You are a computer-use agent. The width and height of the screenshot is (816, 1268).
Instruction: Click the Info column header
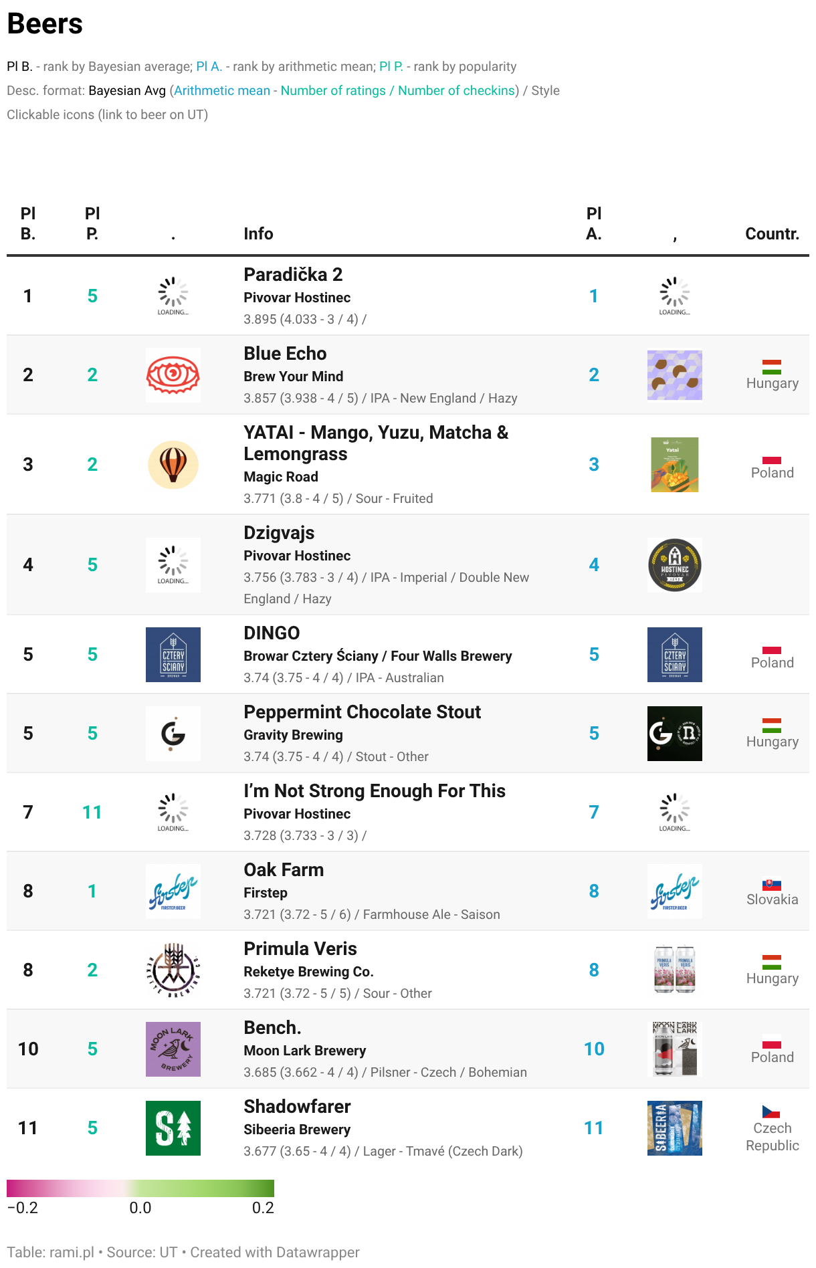pos(258,233)
